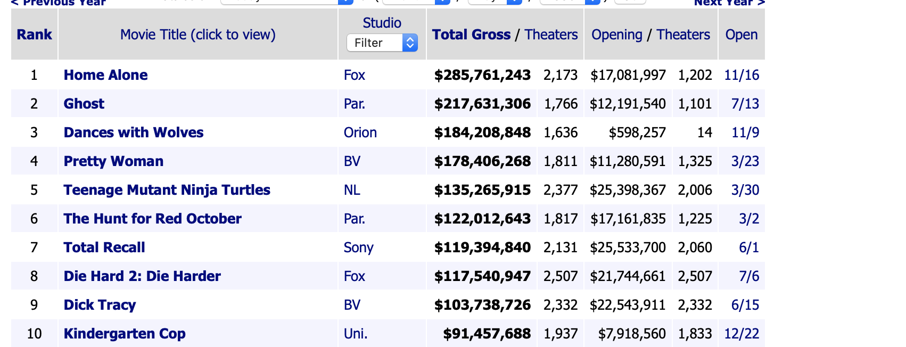Open the 12/22 release date link
The width and height of the screenshot is (906, 347).
741,334
